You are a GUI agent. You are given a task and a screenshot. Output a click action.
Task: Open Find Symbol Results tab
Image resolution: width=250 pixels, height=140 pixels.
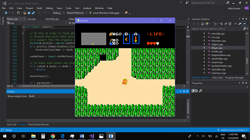click(38, 124)
